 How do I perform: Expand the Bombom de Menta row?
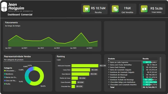point(109,77)
